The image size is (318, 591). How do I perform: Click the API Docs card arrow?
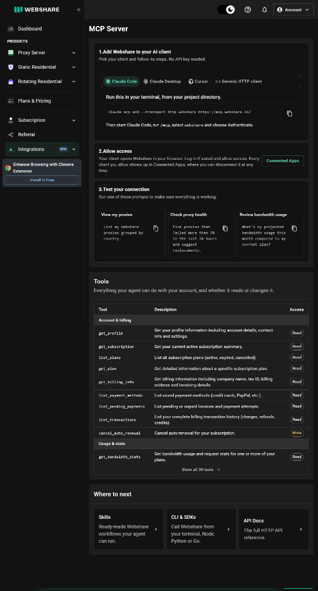click(x=301, y=529)
